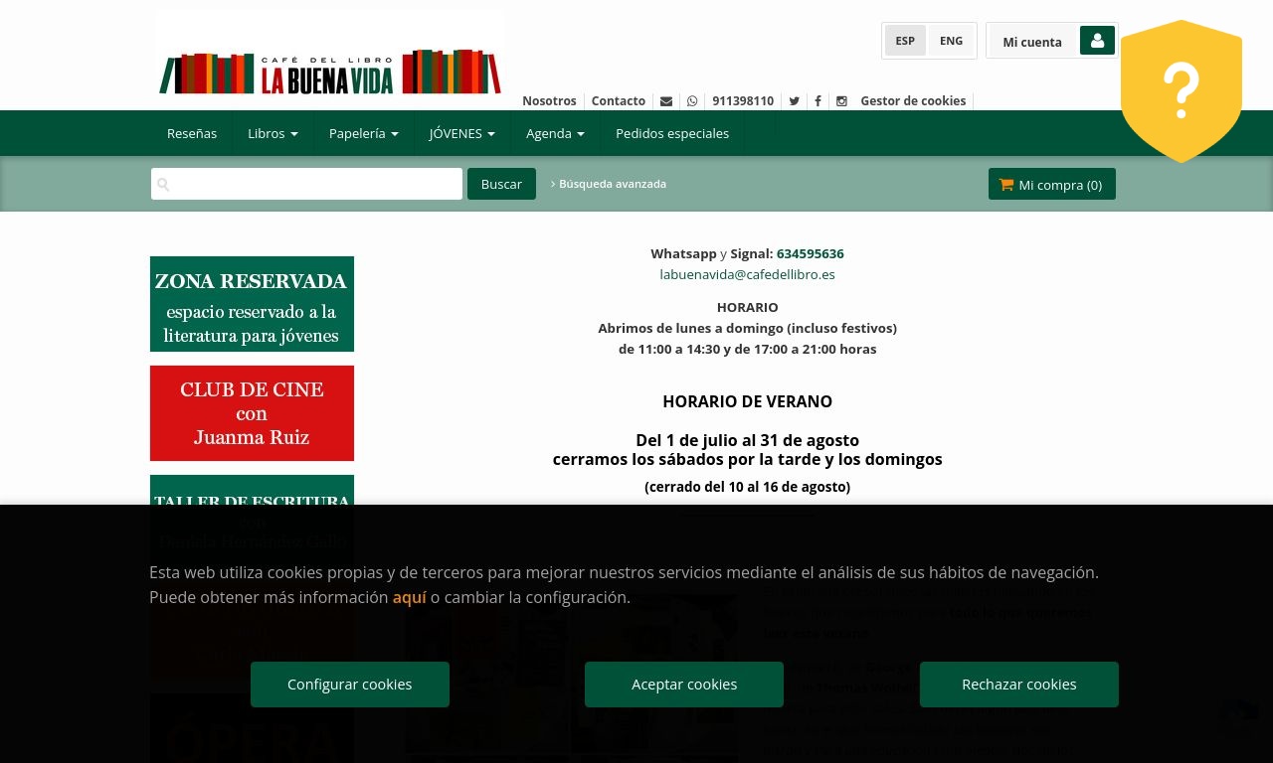
Task: Click the 911398110 phone number
Action: [743, 100]
